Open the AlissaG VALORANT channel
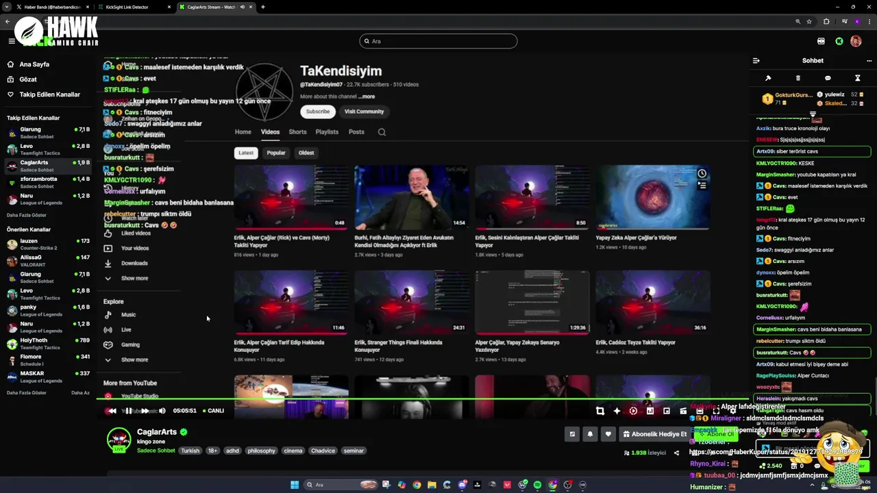The image size is (877, 493). [x=48, y=261]
